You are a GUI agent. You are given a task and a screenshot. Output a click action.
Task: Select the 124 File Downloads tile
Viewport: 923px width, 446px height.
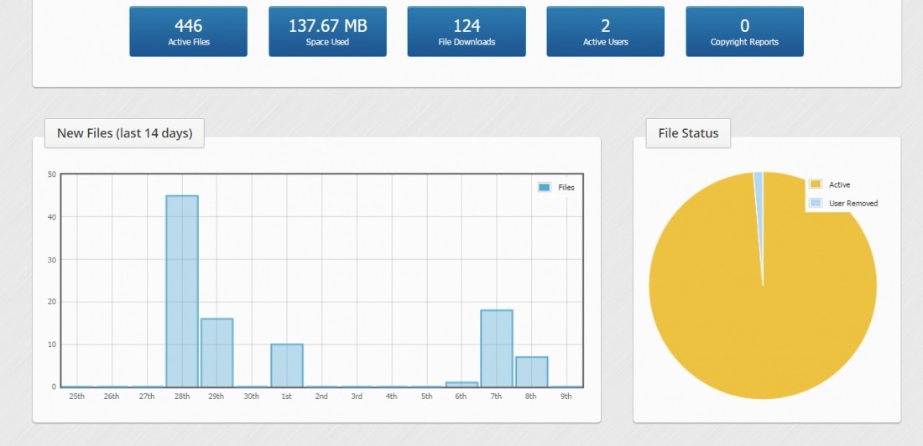467,32
